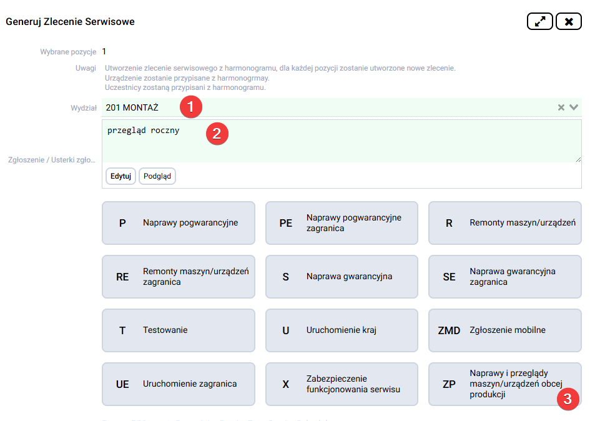Choose SE Naprawa gwarancyjna zagranica
The height and width of the screenshot is (421, 590).
(504, 277)
